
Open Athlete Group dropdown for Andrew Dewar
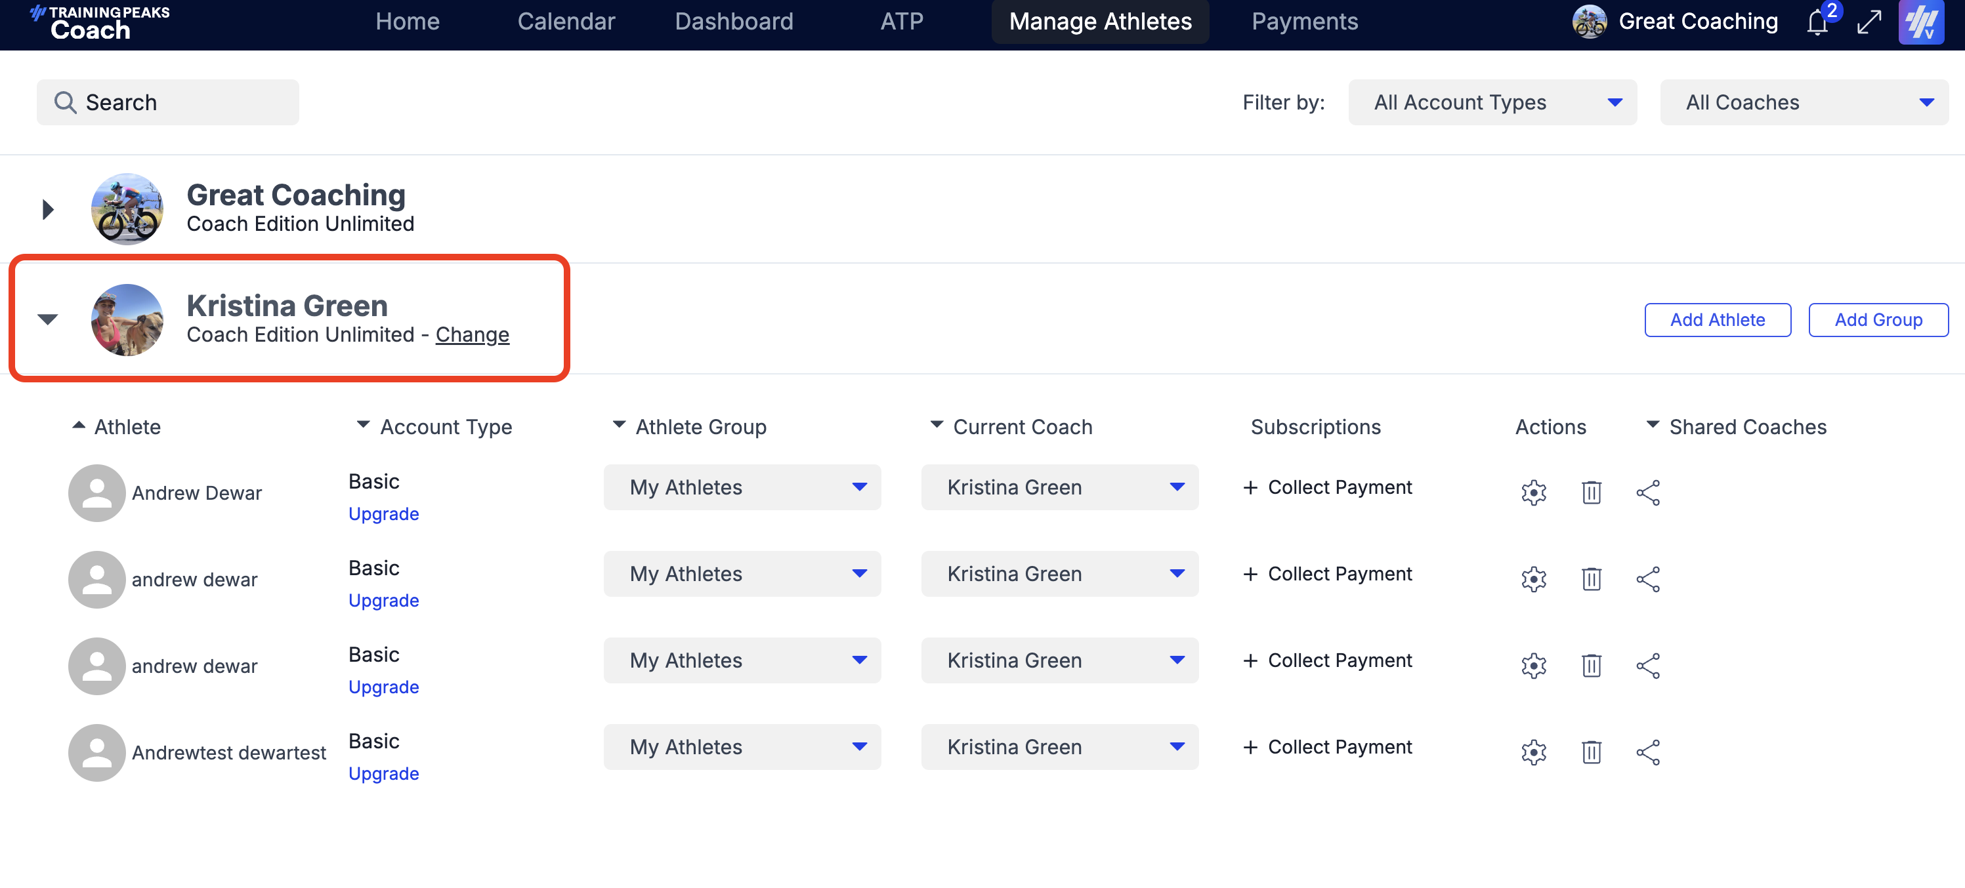click(x=742, y=487)
